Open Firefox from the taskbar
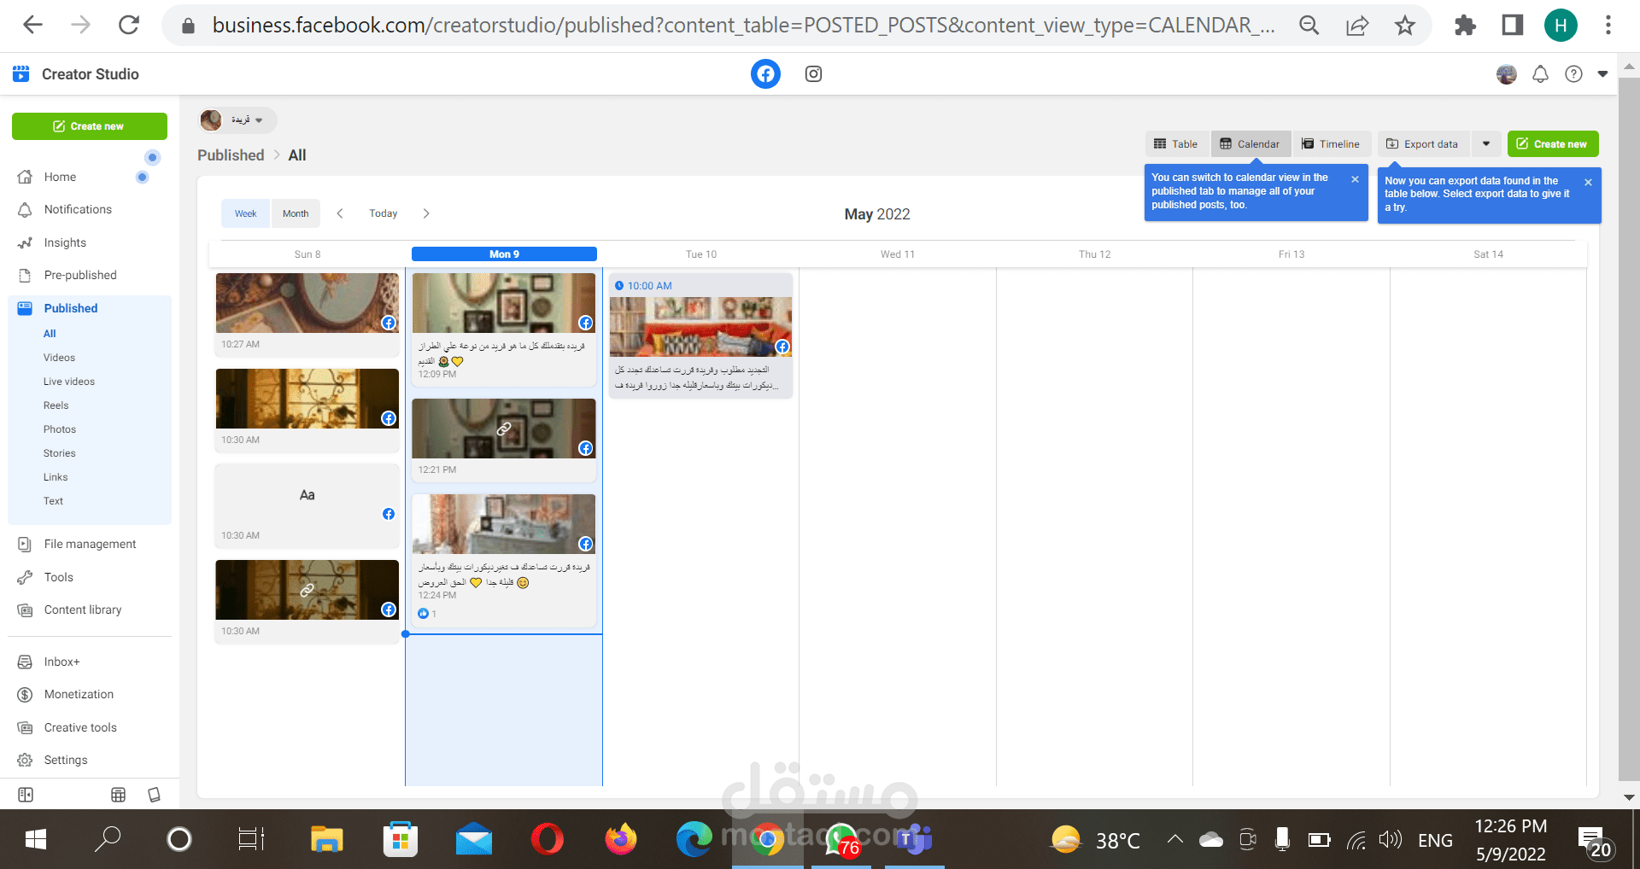 621,839
